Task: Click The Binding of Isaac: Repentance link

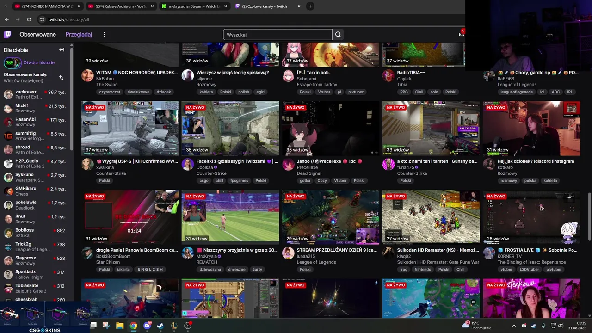Action: pyautogui.click(x=531, y=262)
